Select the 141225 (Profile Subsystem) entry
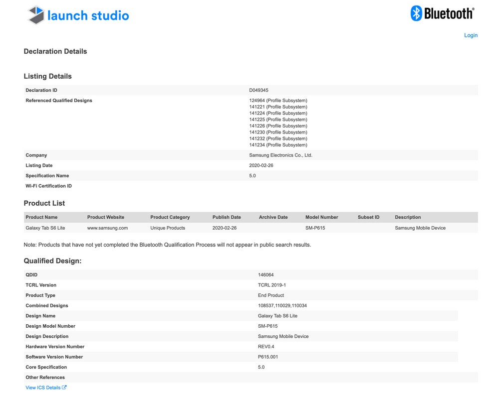 (x=278, y=120)
